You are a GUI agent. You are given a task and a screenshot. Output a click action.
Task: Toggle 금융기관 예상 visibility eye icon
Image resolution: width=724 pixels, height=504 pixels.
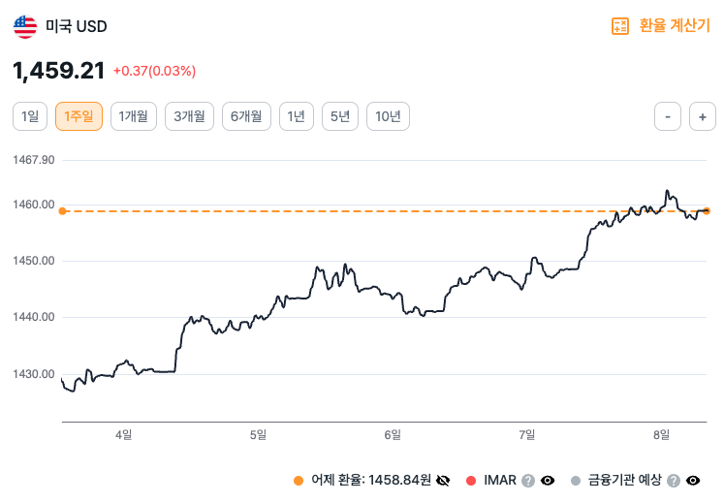coord(693,480)
